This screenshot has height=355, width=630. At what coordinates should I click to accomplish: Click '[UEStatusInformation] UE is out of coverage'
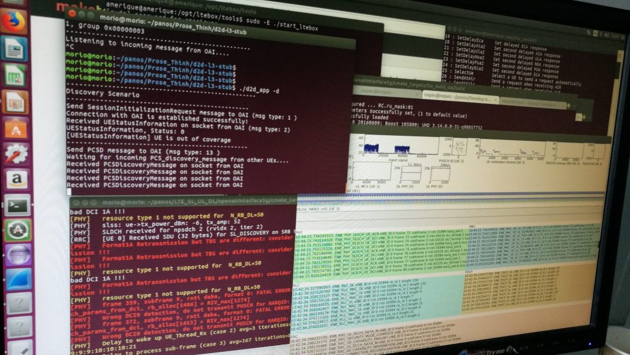tap(149, 138)
